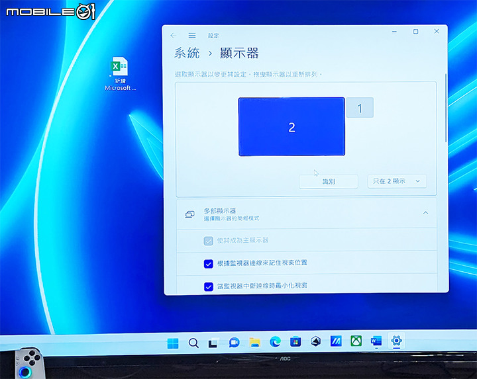Click the multiple displays icon

tap(190, 214)
